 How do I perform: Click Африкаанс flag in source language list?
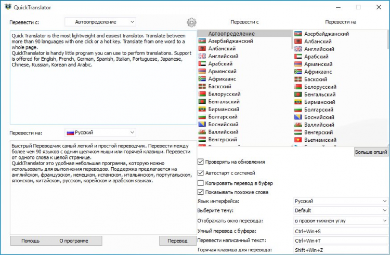coord(202,79)
